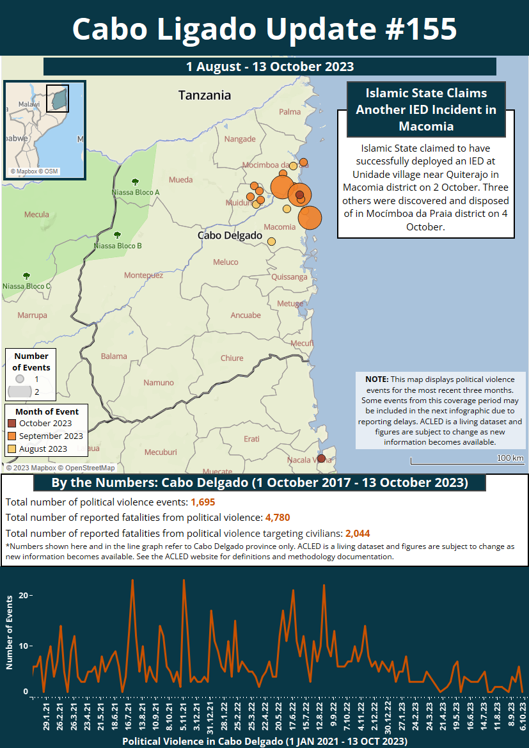
Task: Click the date range banner 1 August - 13 October 2023
Action: [269, 67]
